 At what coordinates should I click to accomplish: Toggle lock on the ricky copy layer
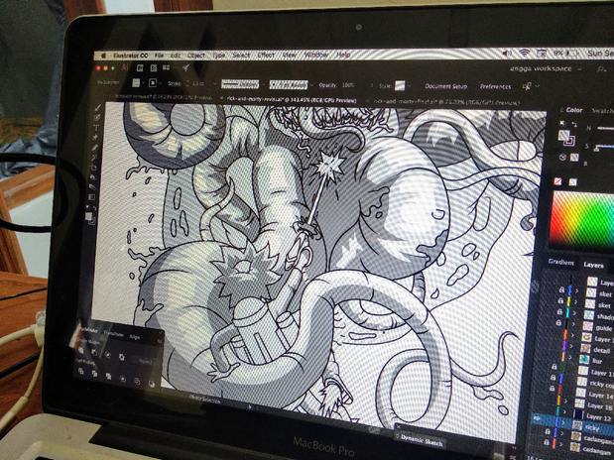pos(553,378)
